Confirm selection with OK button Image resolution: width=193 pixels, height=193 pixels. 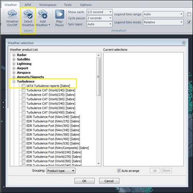coord(84,181)
